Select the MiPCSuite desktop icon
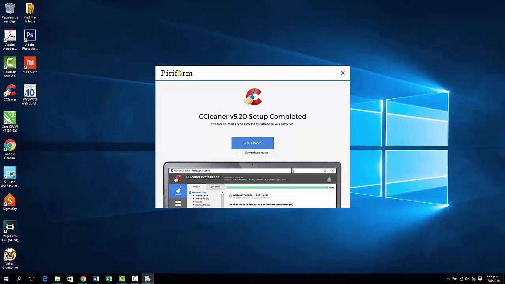The height and width of the screenshot is (284, 505). point(30,65)
